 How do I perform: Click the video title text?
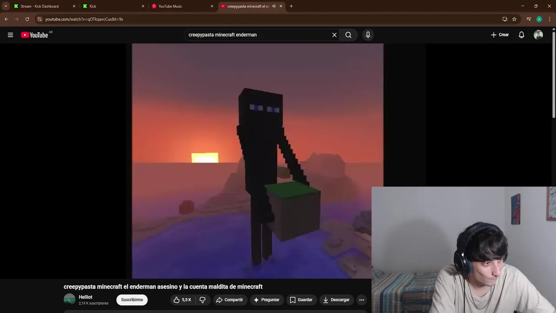(x=163, y=287)
